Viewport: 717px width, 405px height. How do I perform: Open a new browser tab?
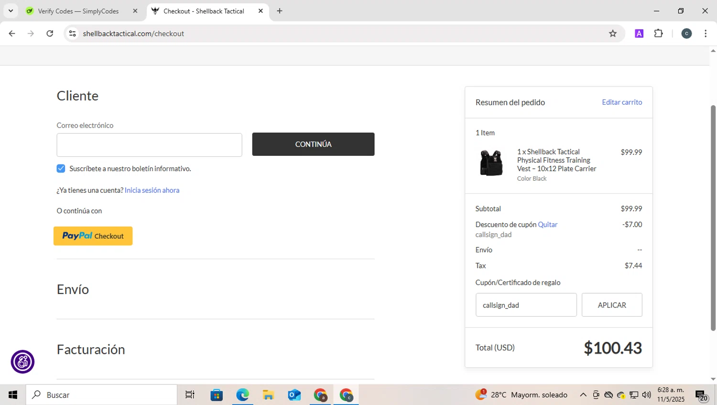tap(280, 11)
